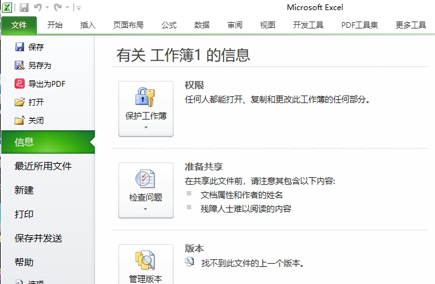Viewport: 435px width, 284px height.
Task: Open the redo history dropdown arrow
Action: pyautogui.click(x=67, y=8)
